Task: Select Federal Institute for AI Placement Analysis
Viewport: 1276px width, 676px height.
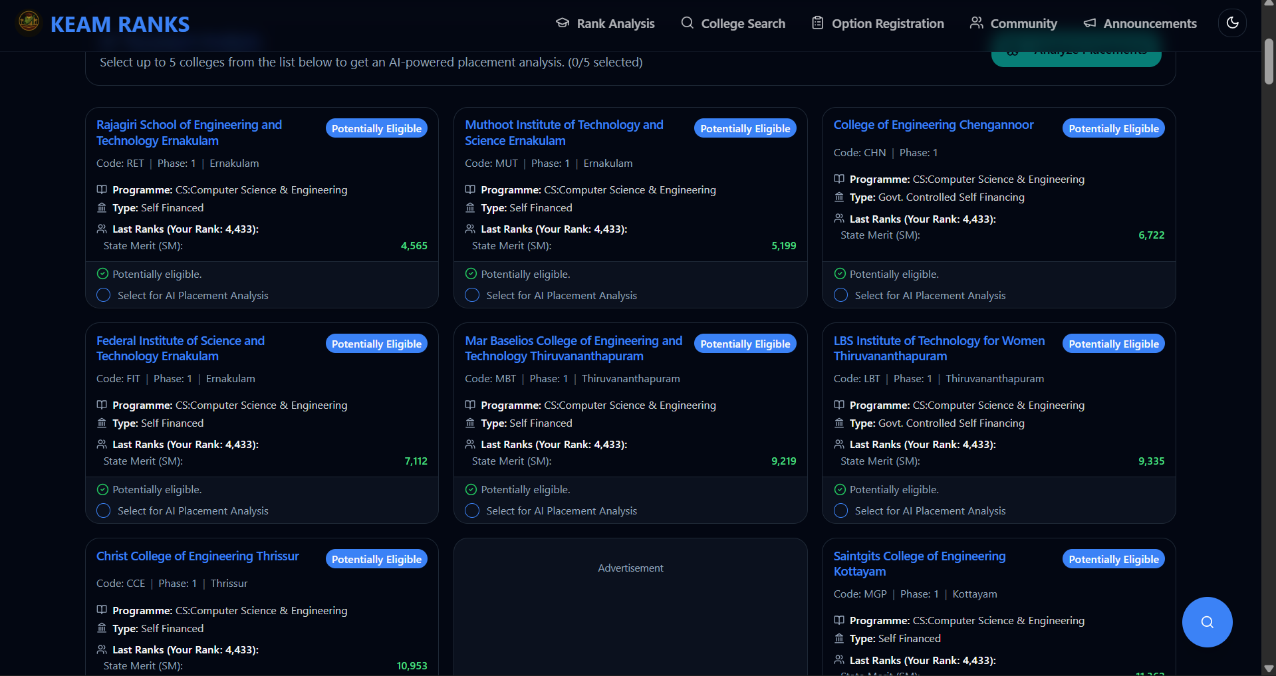Action: pyautogui.click(x=104, y=510)
